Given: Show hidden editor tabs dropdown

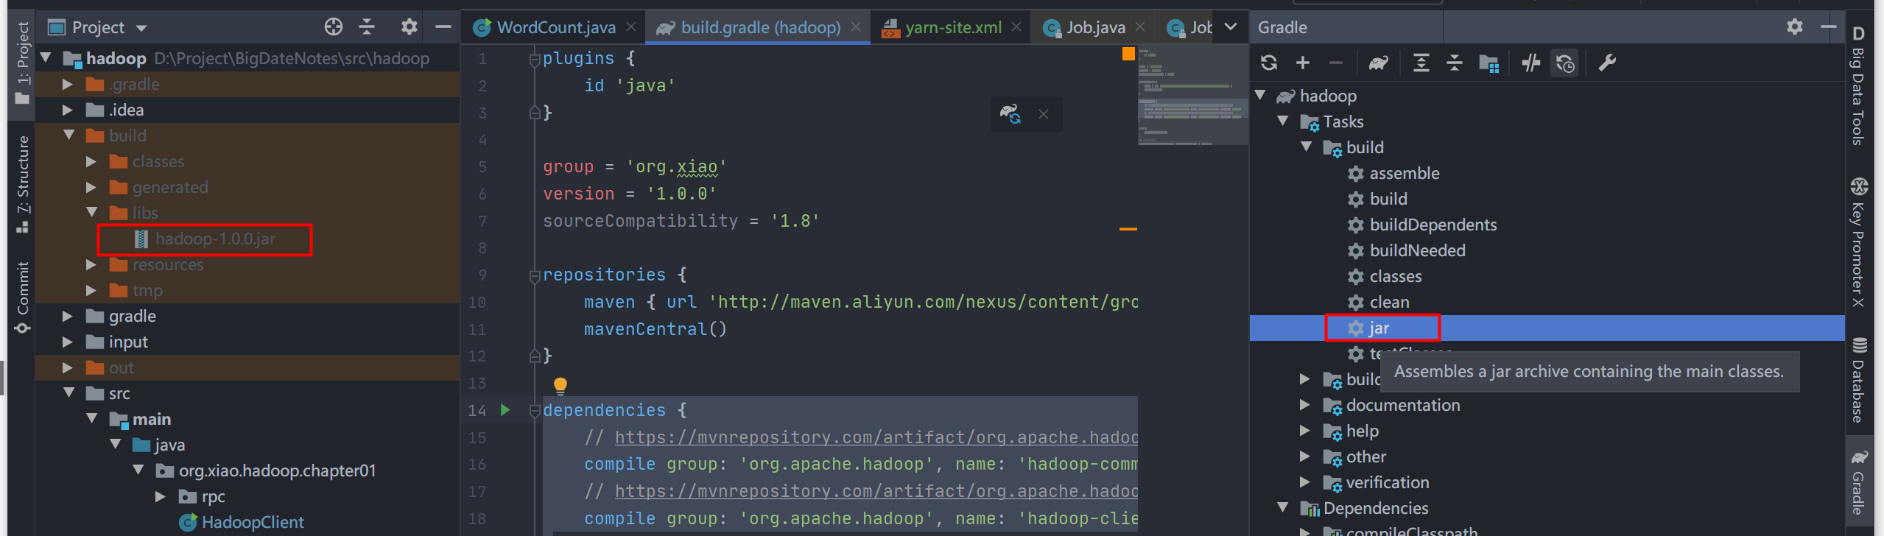Looking at the screenshot, I should coord(1231,27).
